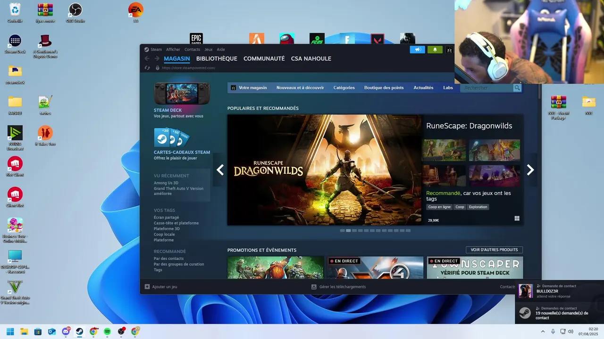Click Gérer les téléchargements label

[343, 287]
